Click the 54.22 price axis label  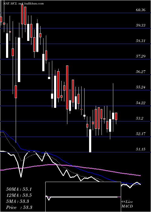click(x=141, y=103)
